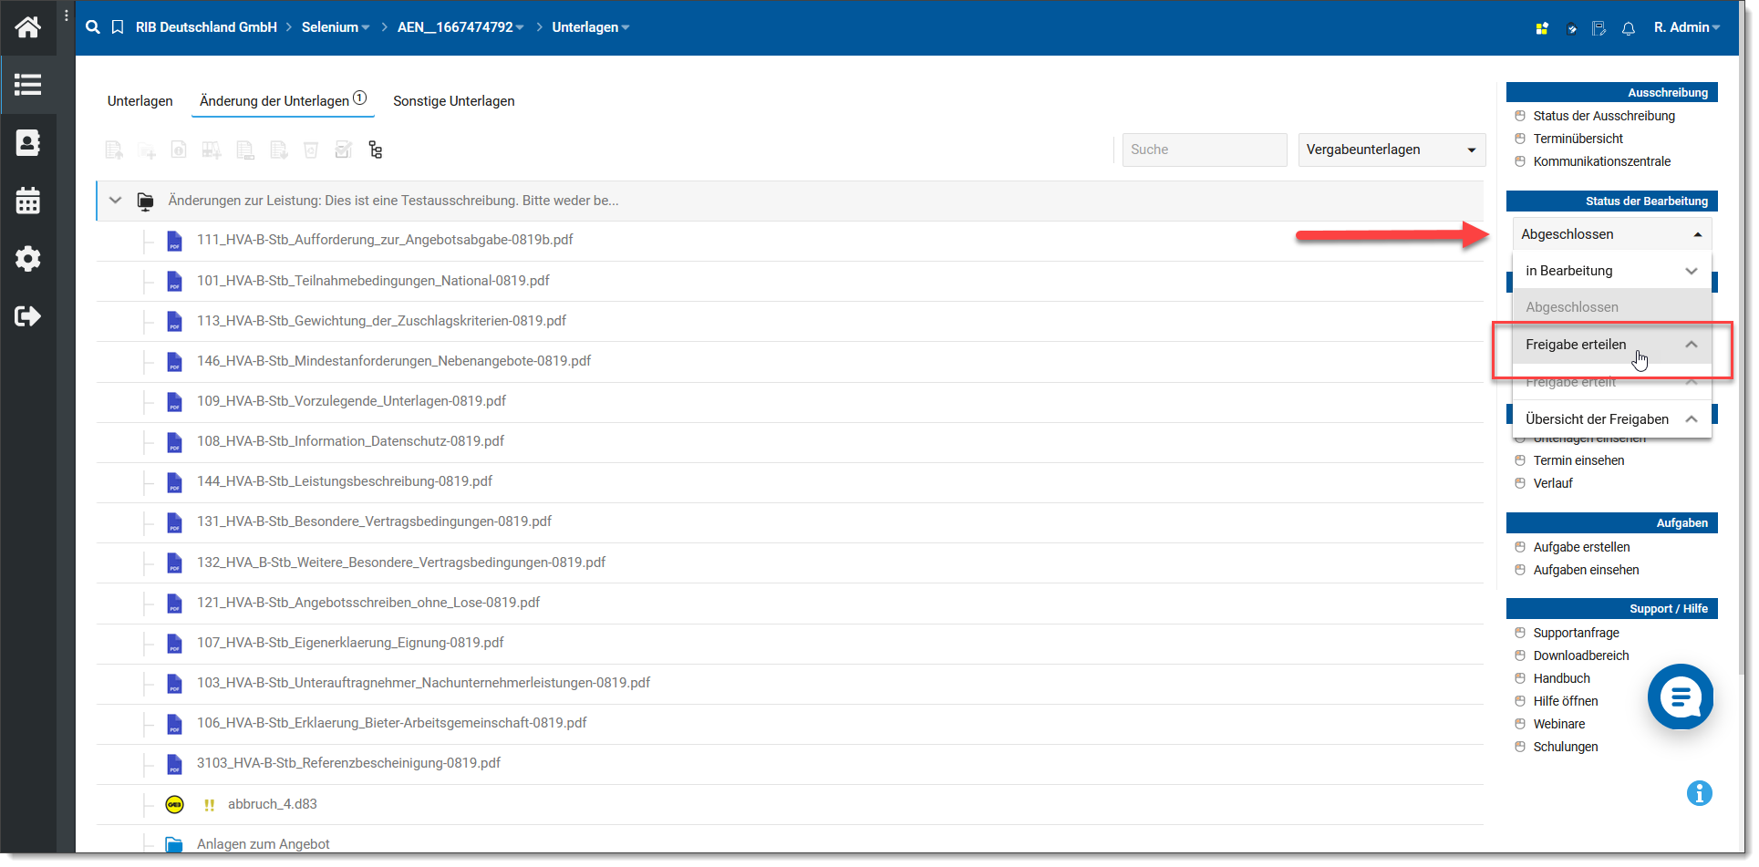The image size is (1759, 867).
Task: Expand the in Bearbeitung entry chevron
Action: pos(1692,271)
